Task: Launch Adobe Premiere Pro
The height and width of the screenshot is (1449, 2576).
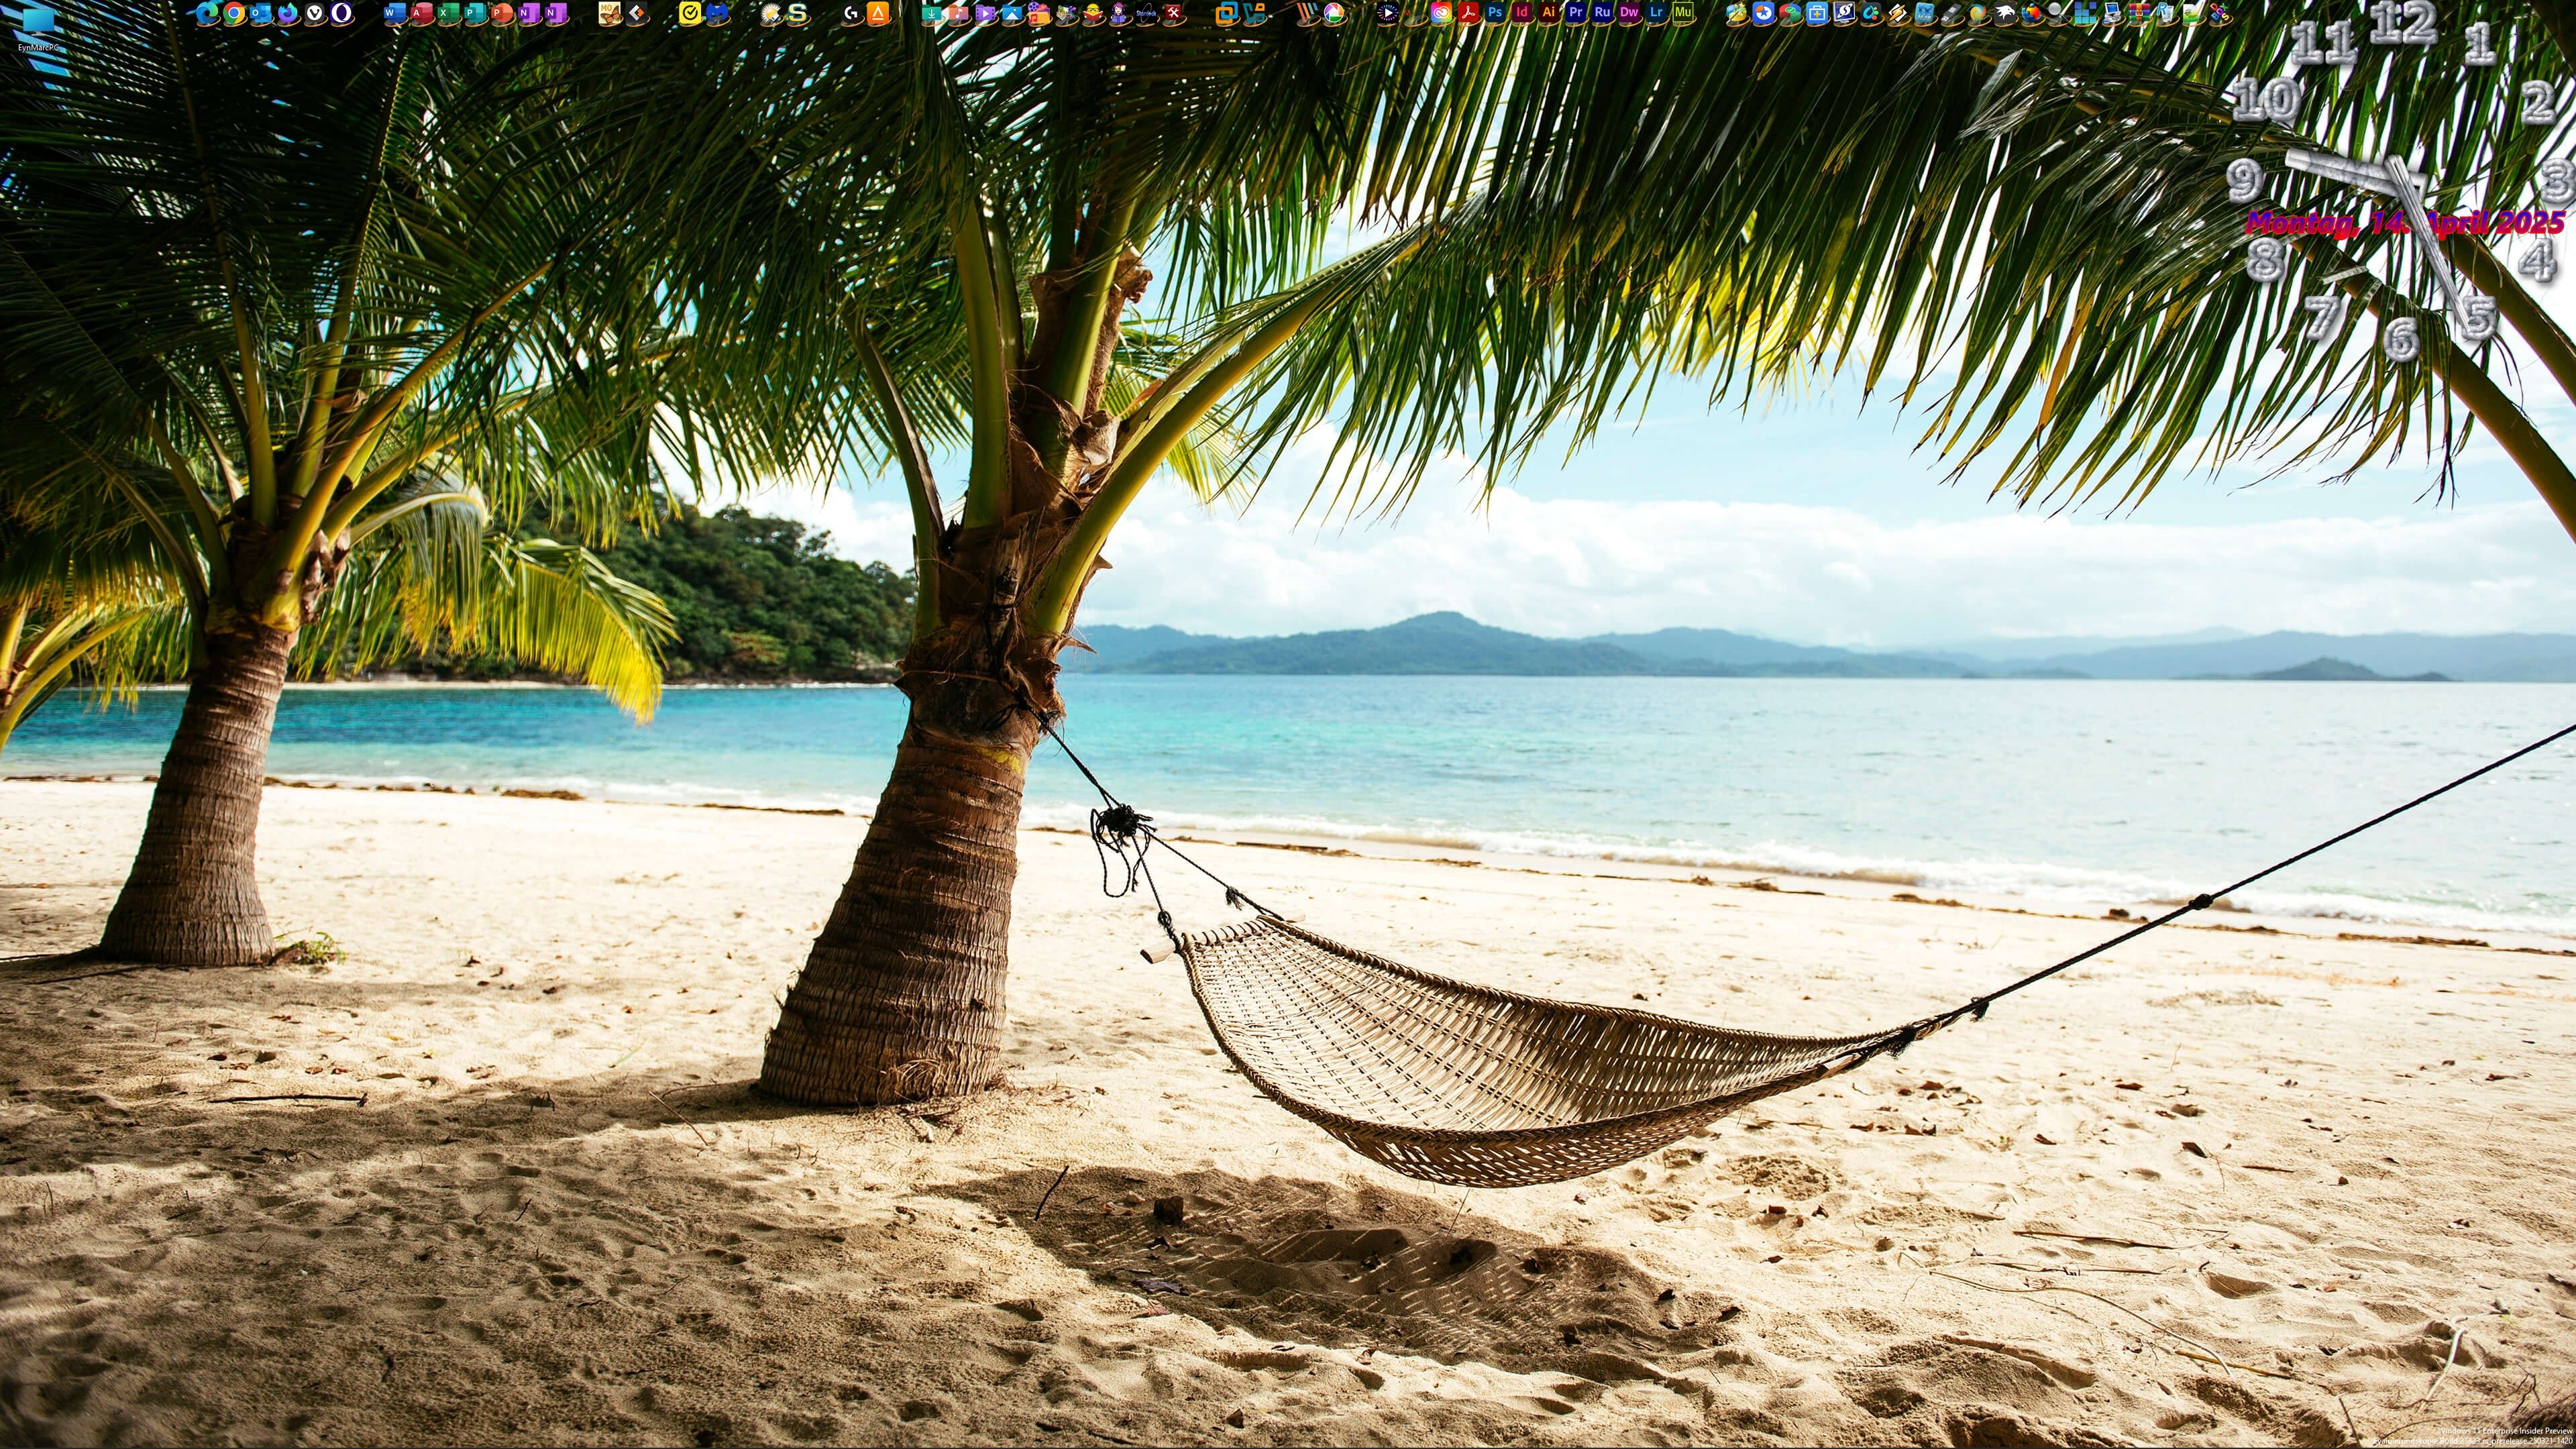Action: tap(1576, 14)
